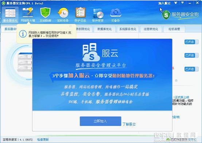Image resolution: width=202 pixels, height=143 pixels.
Task: Open the 主动防御 shield icon
Action: 45,15
